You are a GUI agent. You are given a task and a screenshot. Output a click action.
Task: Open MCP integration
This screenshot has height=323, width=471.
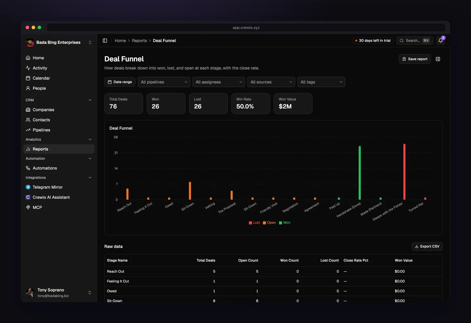point(59,207)
